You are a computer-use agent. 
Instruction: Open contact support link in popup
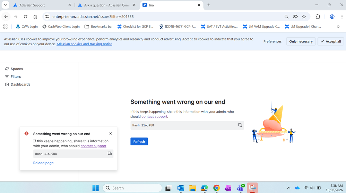click(x=93, y=146)
